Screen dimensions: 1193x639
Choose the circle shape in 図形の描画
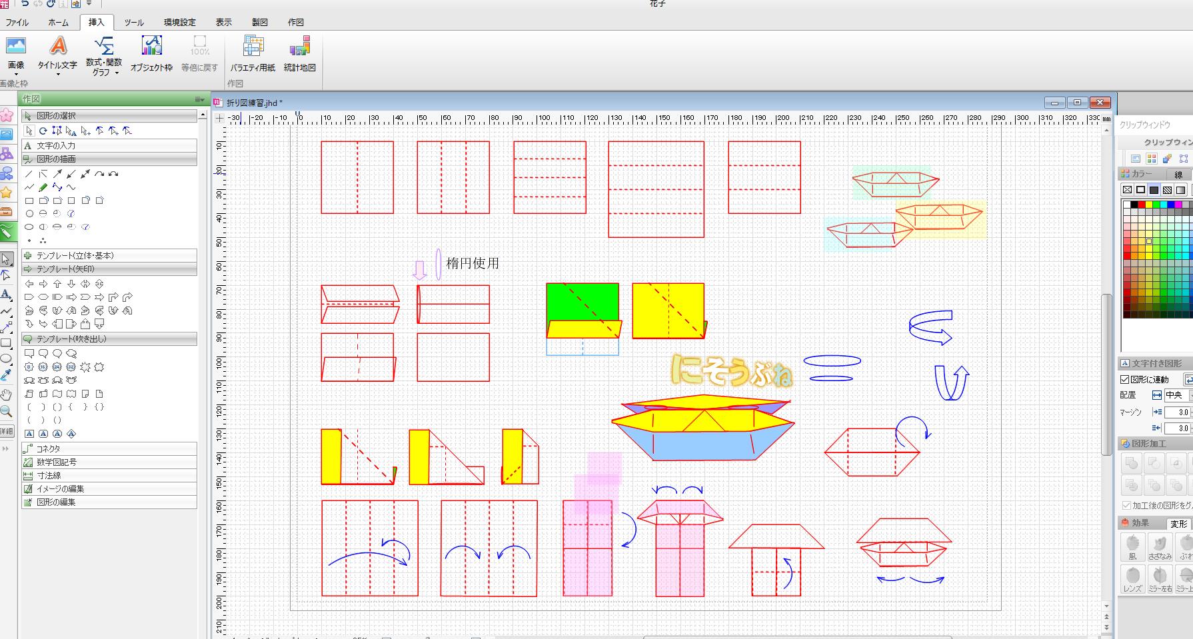[x=29, y=214]
